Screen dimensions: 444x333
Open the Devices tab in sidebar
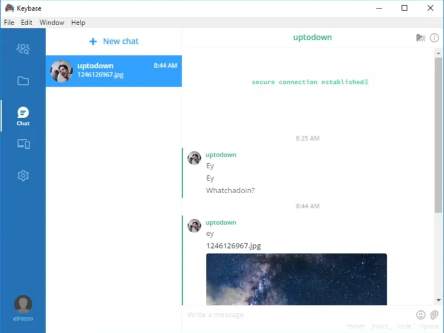23,144
